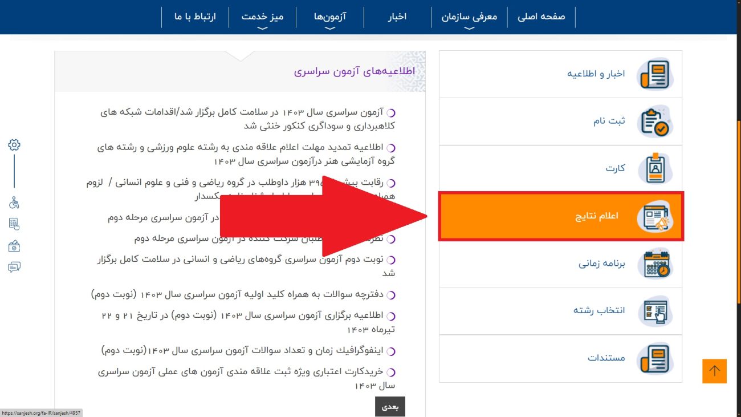Open notice about آزمون سراسری در سلامت کامل
This screenshot has height=417, width=741.
pos(247,119)
